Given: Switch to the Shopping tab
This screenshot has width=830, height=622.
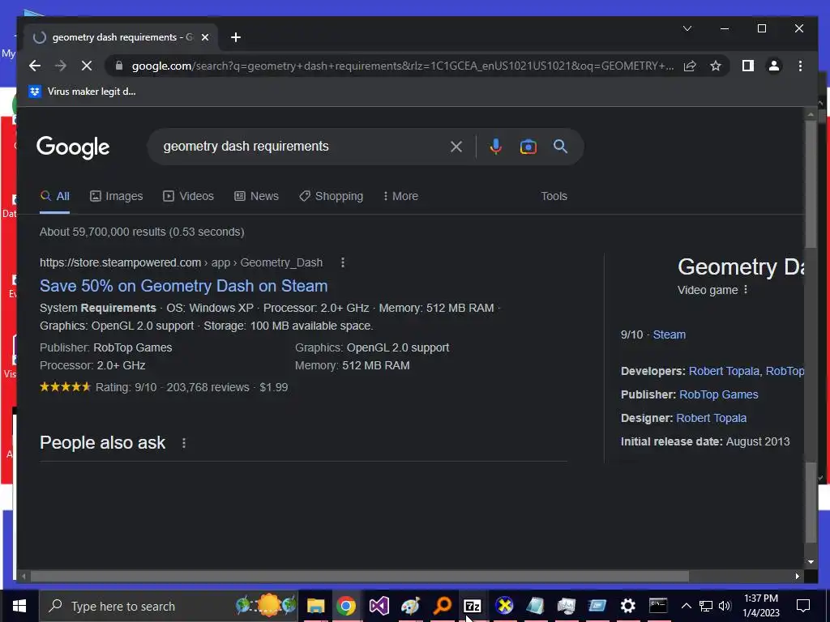Looking at the screenshot, I should pyautogui.click(x=332, y=196).
